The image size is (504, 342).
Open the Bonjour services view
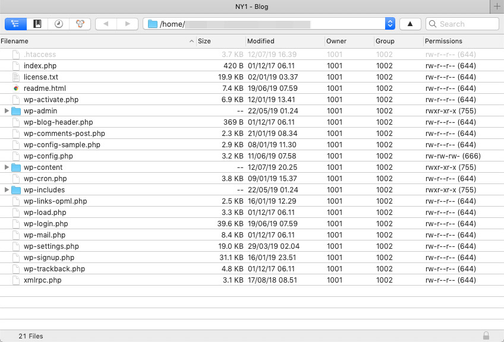[80, 24]
